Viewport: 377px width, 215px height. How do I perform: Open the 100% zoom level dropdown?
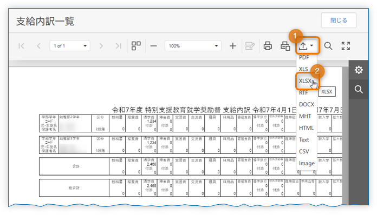[193, 46]
